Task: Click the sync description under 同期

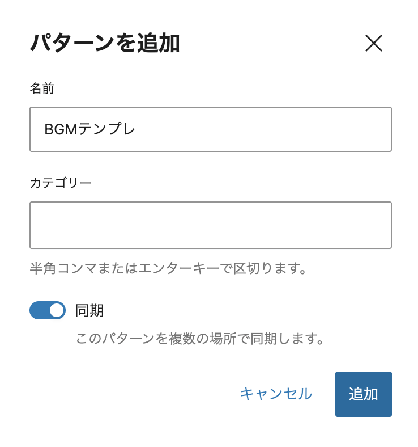Action: click(x=201, y=339)
